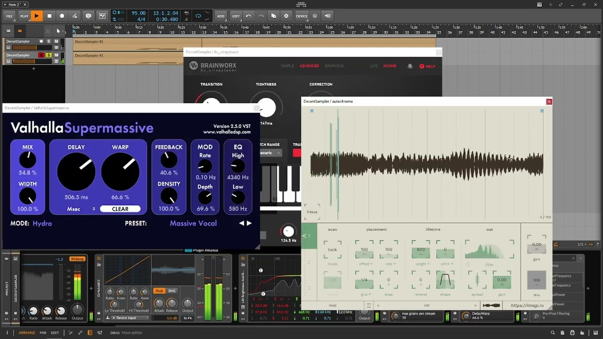Click the insert device arrow icon
The height and width of the screenshot is (339, 603).
click(328, 16)
